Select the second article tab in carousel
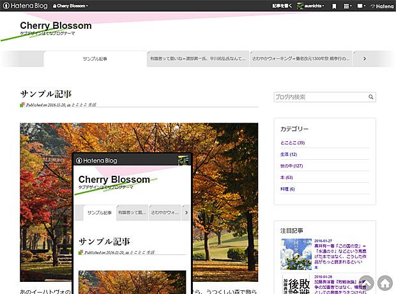The width and height of the screenshot is (396, 294). coord(198,59)
